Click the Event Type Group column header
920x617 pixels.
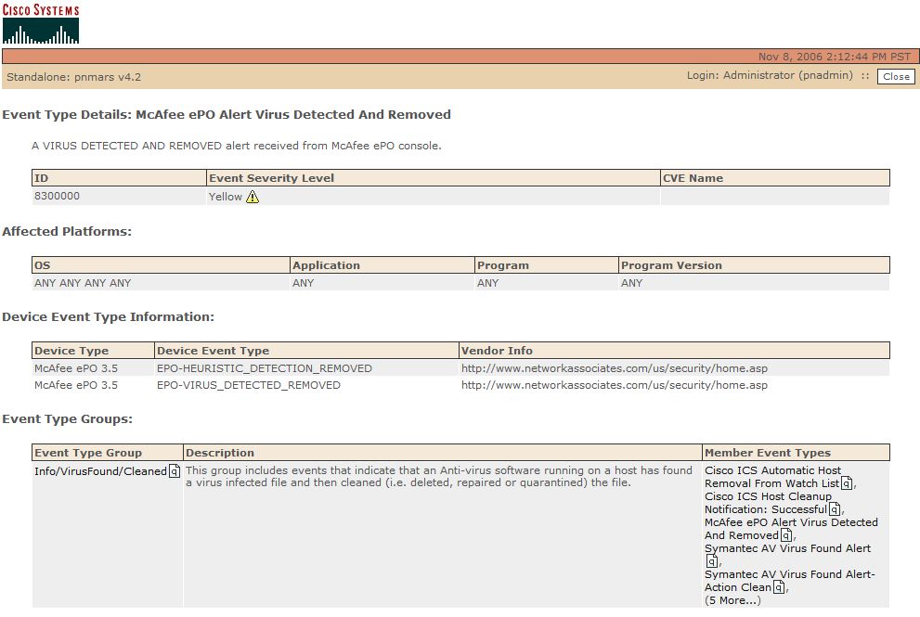[108, 452]
